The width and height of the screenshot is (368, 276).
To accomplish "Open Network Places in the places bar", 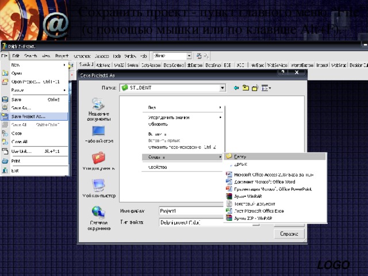I will tap(98, 213).
